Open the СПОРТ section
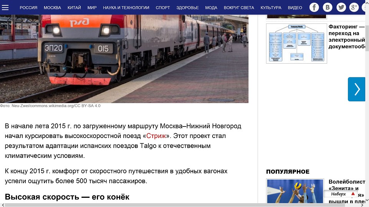Viewport: 369px width, 207px height. [163, 8]
